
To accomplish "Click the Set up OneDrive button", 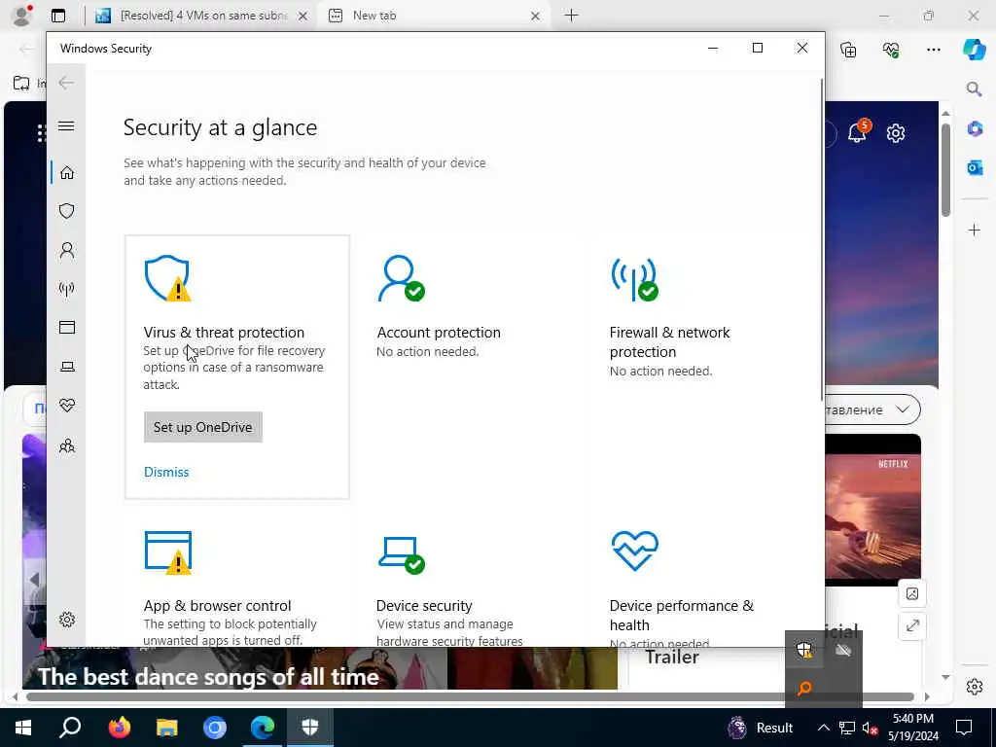I will pos(202,427).
